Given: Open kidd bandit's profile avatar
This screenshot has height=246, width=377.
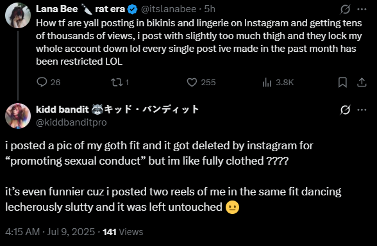Looking at the screenshot, I should point(18,116).
